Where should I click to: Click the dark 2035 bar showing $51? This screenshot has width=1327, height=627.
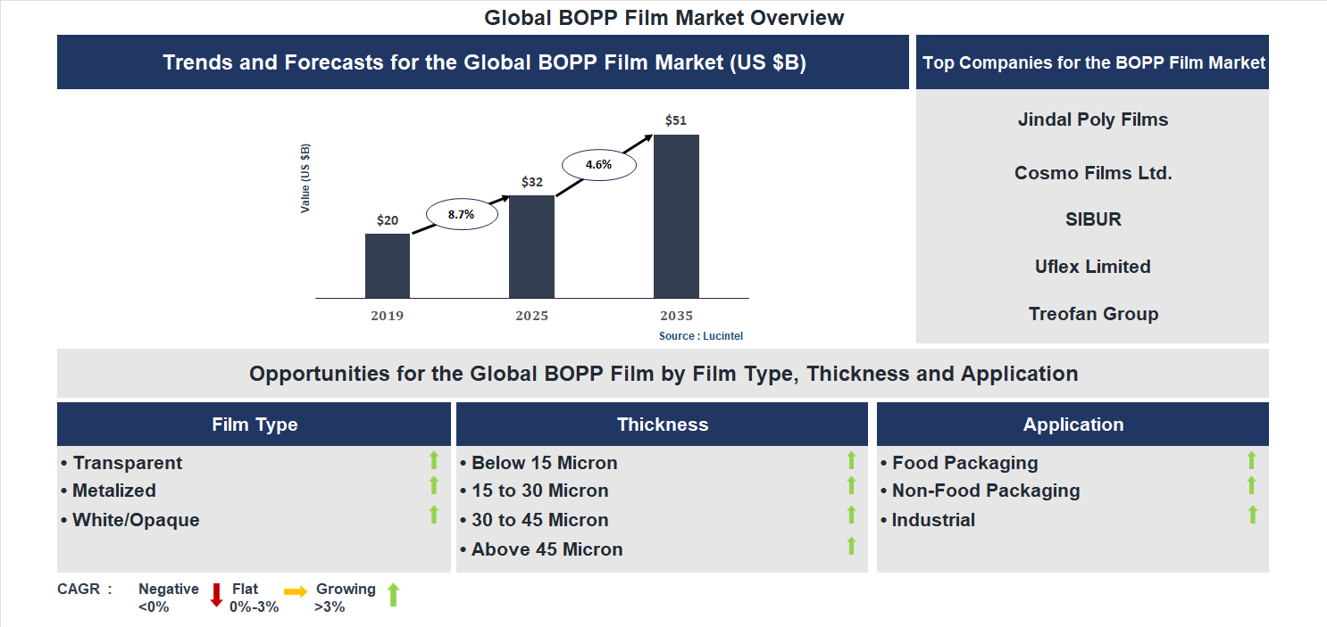click(x=676, y=214)
